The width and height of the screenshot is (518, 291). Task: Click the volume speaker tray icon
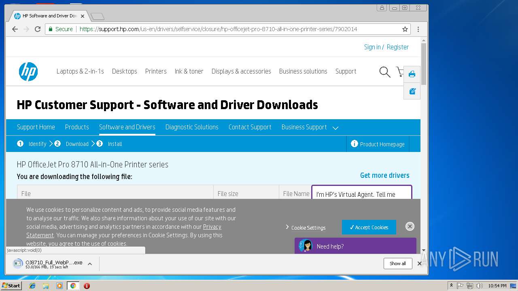coord(479,286)
